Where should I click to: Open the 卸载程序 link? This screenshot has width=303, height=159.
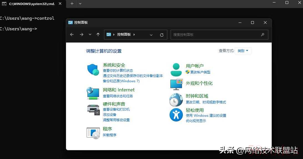tap(110, 135)
